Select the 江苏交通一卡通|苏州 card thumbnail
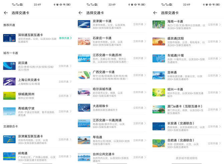The width and height of the screenshot is (224, 164). pos(84,58)
